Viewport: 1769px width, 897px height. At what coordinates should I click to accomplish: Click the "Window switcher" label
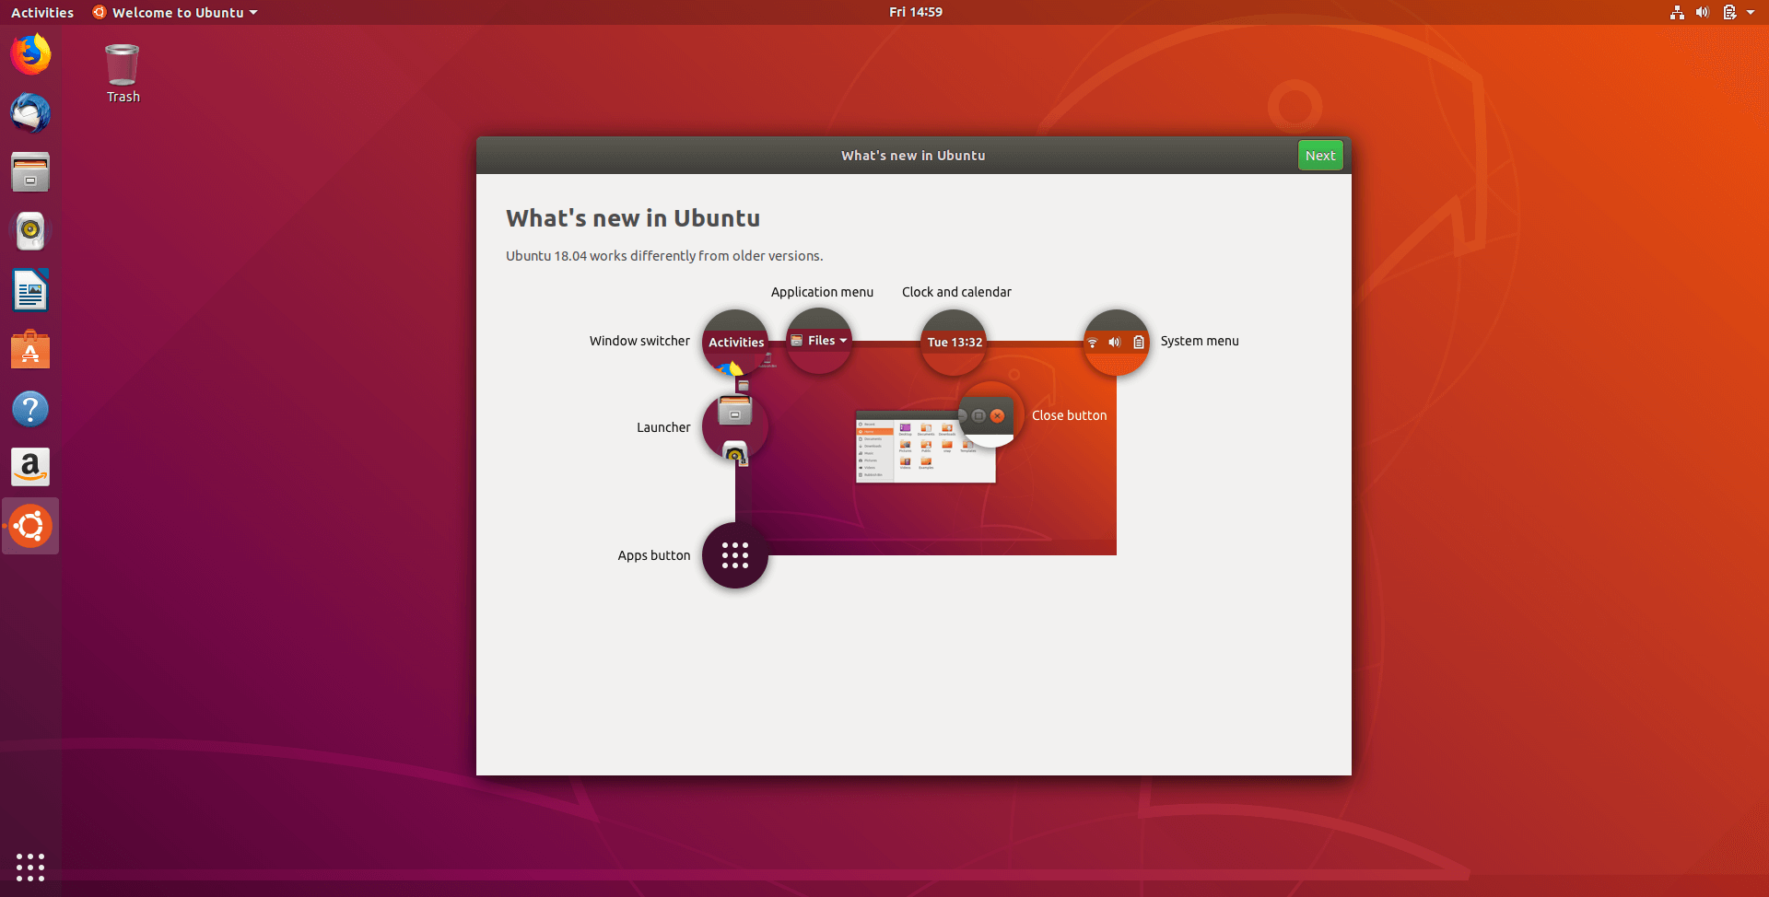click(639, 341)
